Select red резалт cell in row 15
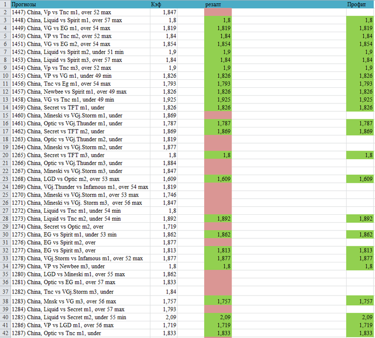 coord(218,115)
